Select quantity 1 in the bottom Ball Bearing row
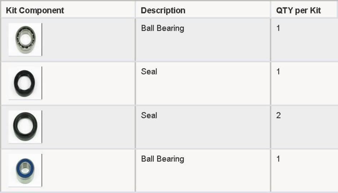This screenshot has height=193, width=338. pos(278,159)
